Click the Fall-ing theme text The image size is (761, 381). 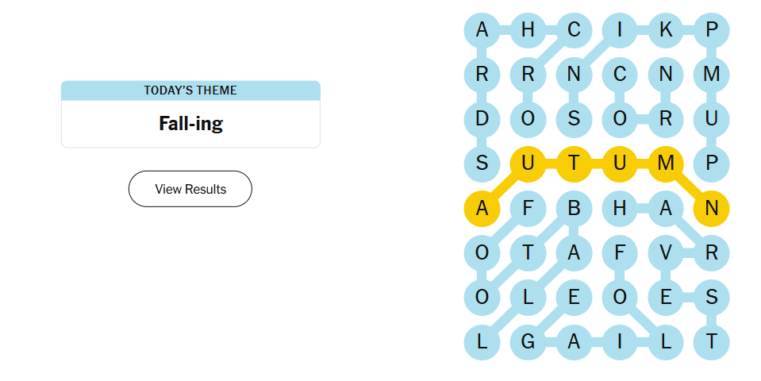[190, 124]
